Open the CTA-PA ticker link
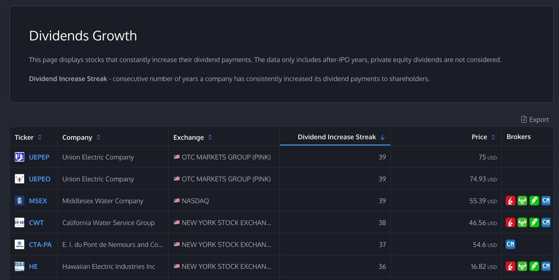The width and height of the screenshot is (559, 280). (x=40, y=244)
